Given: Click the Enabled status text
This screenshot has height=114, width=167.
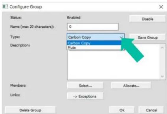Looking at the screenshot, I should [x=74, y=17].
